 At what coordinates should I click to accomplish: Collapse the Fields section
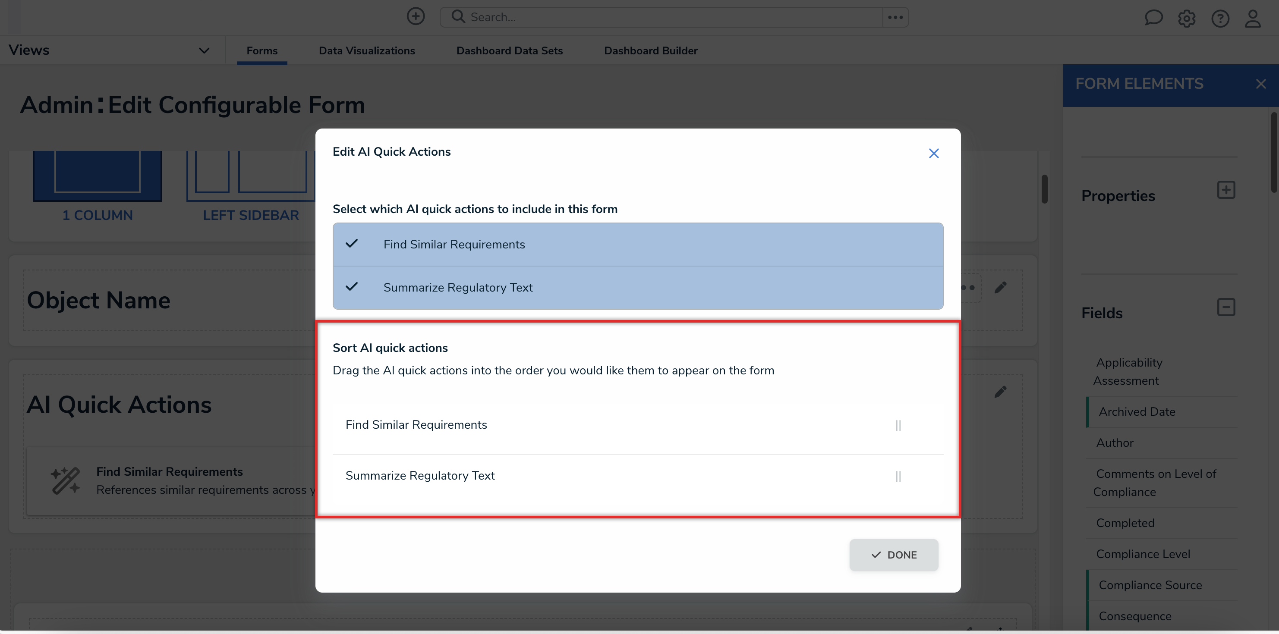point(1226,307)
